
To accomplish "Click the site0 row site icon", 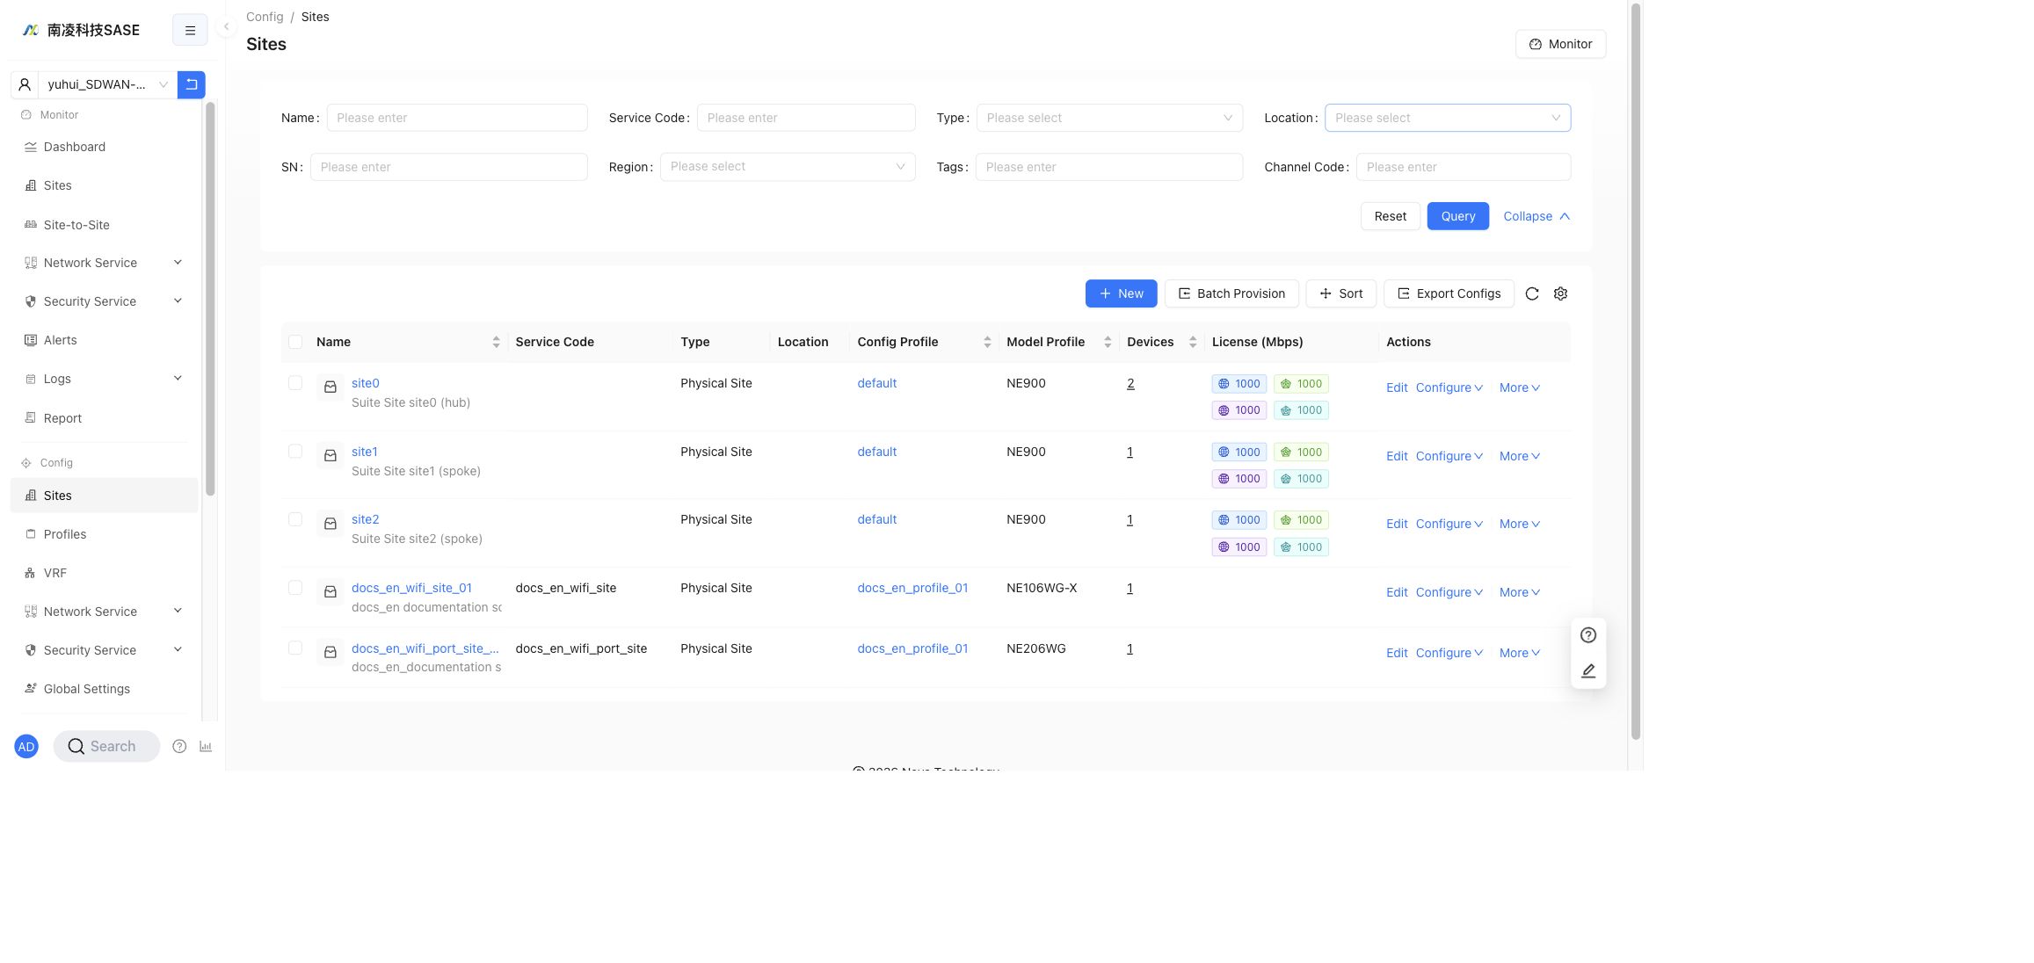I will (331, 387).
